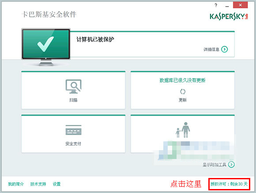The width and height of the screenshot is (256, 193).
Task: Minimize the Kaspersky window
Action: click(227, 6)
